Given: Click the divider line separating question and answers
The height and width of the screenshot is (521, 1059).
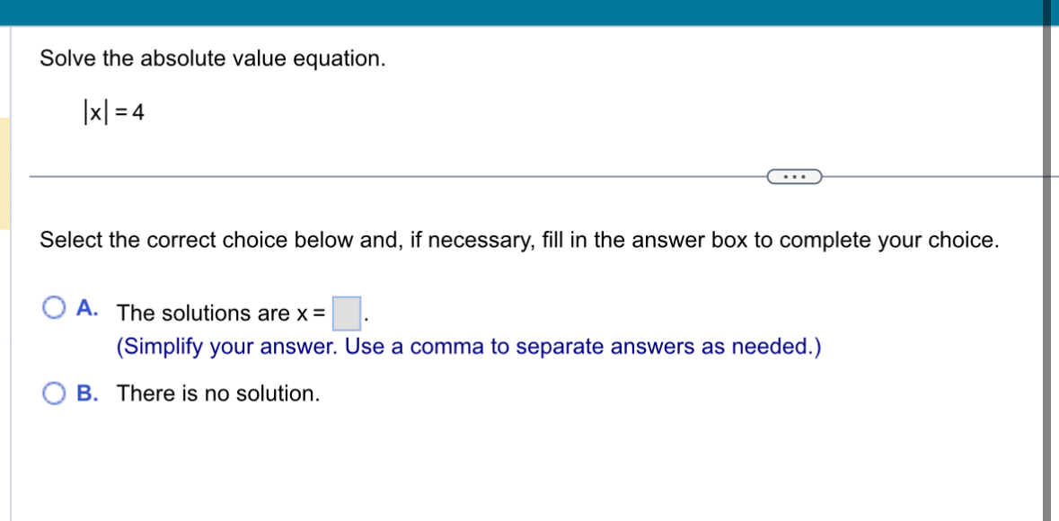Looking at the screenshot, I should (359, 176).
